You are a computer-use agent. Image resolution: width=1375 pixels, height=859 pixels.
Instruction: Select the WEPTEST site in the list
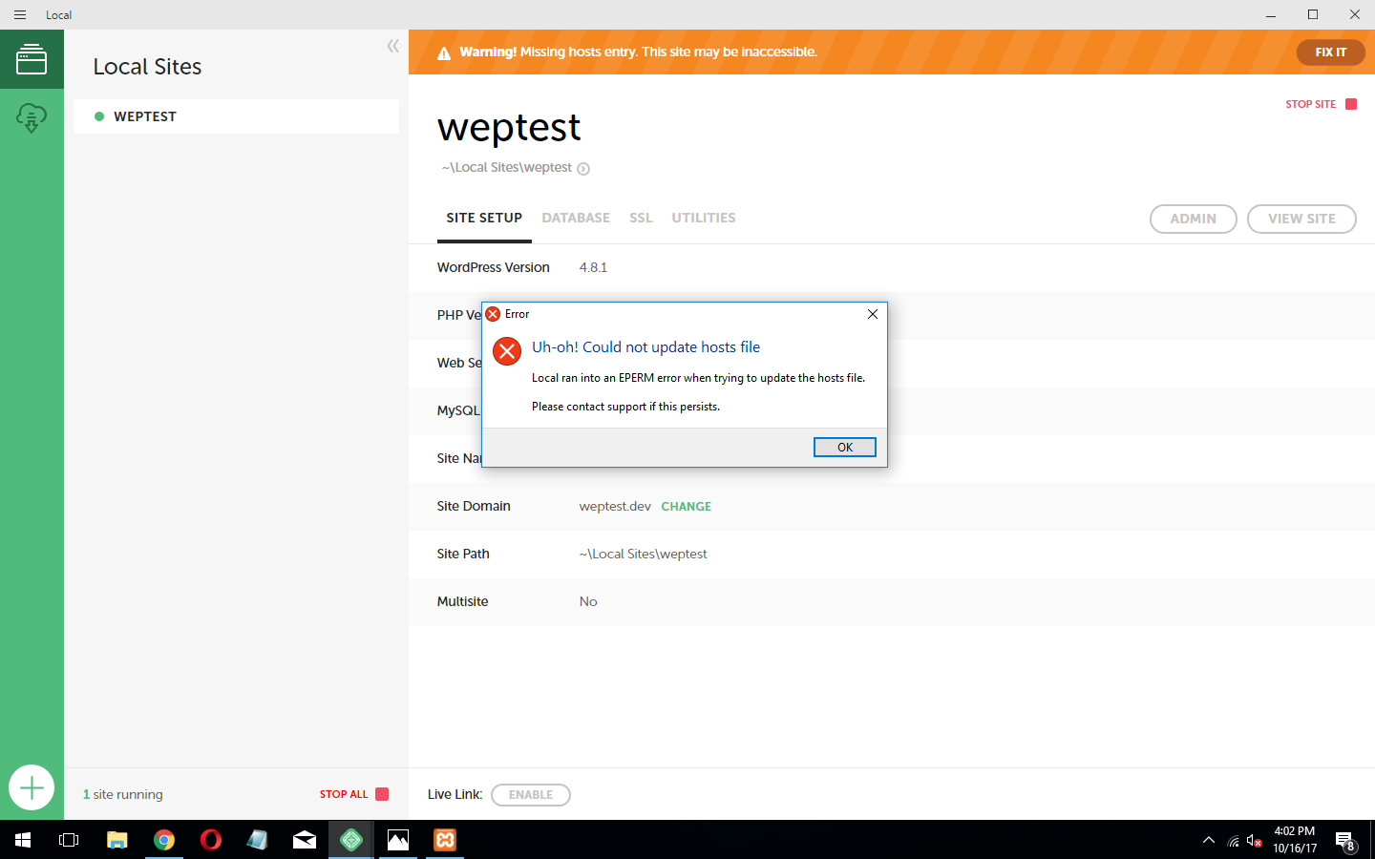(236, 116)
